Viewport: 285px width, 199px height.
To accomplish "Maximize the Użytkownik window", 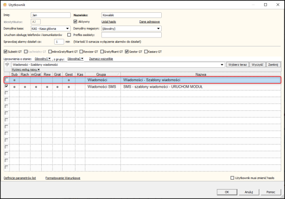I will click(x=266, y=5).
